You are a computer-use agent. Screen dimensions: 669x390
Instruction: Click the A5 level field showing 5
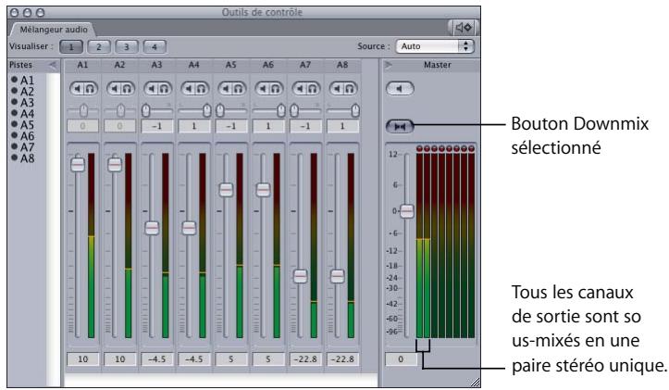coord(231,359)
